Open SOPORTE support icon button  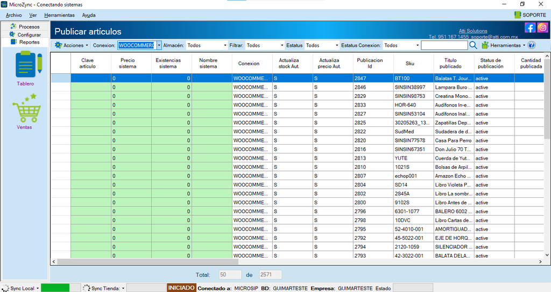[530, 15]
